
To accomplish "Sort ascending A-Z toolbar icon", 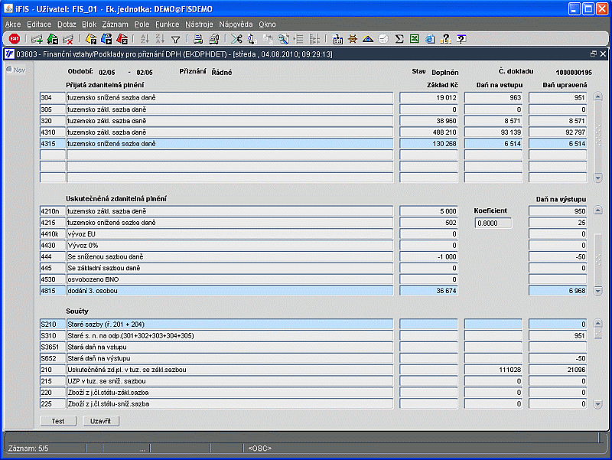I will (x=145, y=39).
